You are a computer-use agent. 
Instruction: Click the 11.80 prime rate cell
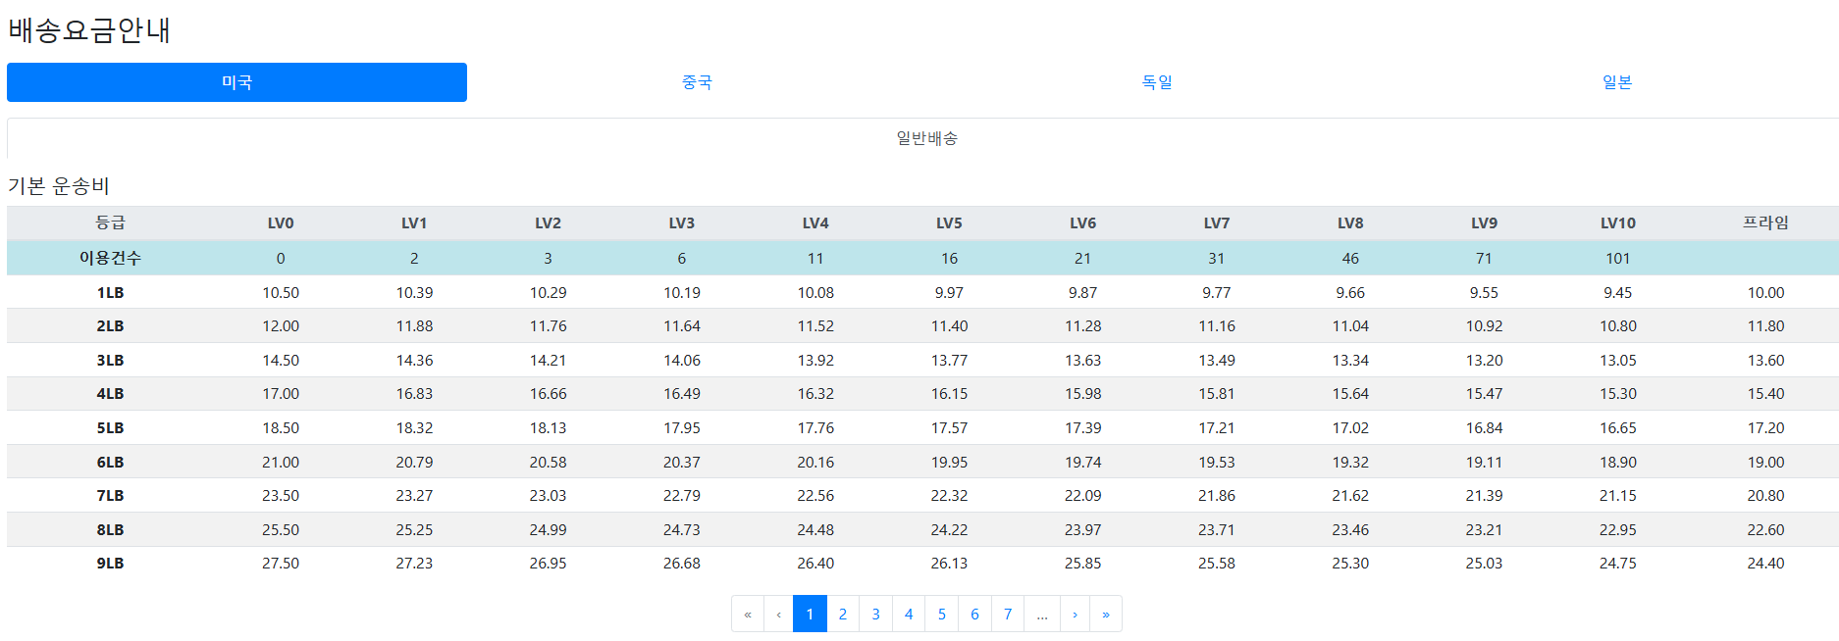click(x=1765, y=325)
